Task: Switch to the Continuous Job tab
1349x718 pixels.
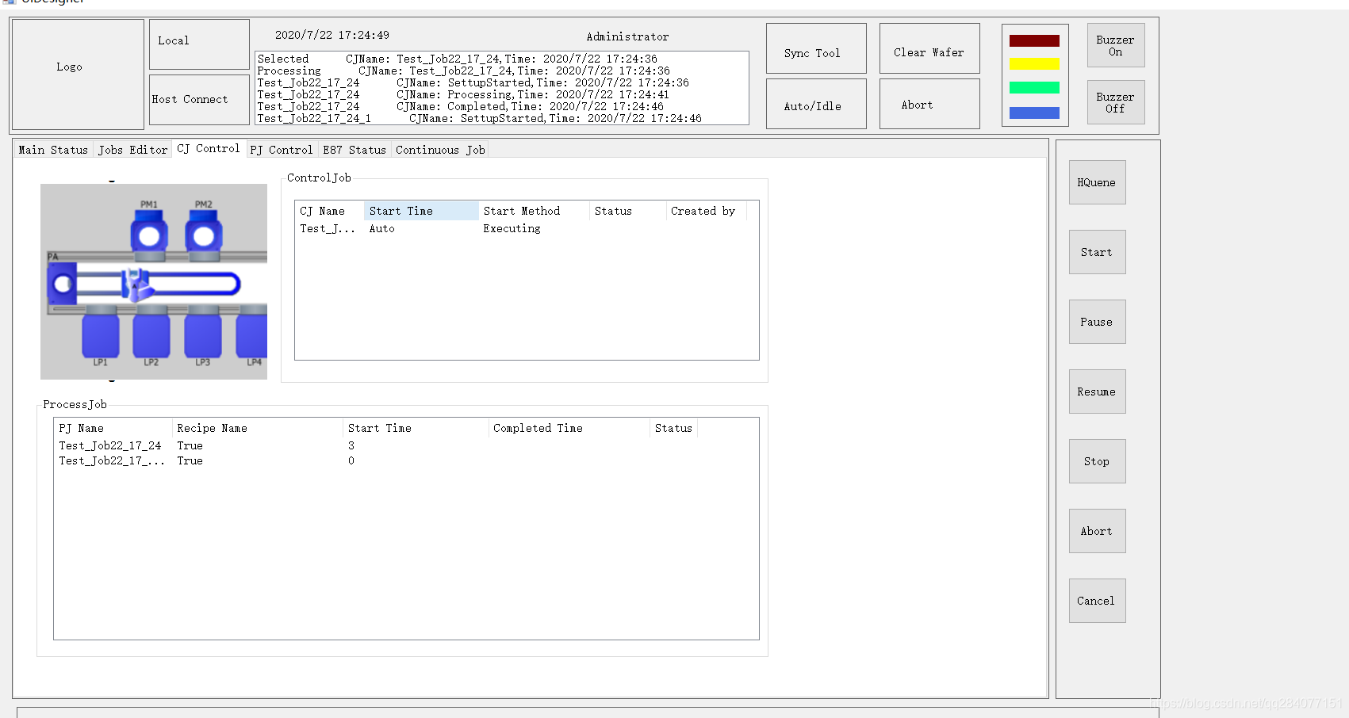Action: pos(440,150)
